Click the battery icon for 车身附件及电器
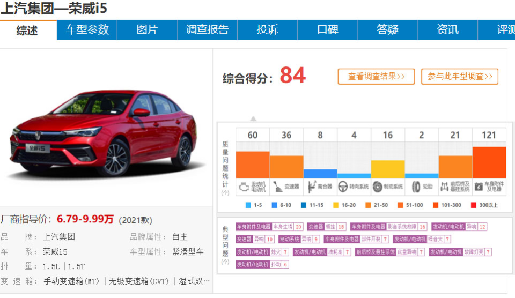The image size is (515, 298). coord(479,187)
